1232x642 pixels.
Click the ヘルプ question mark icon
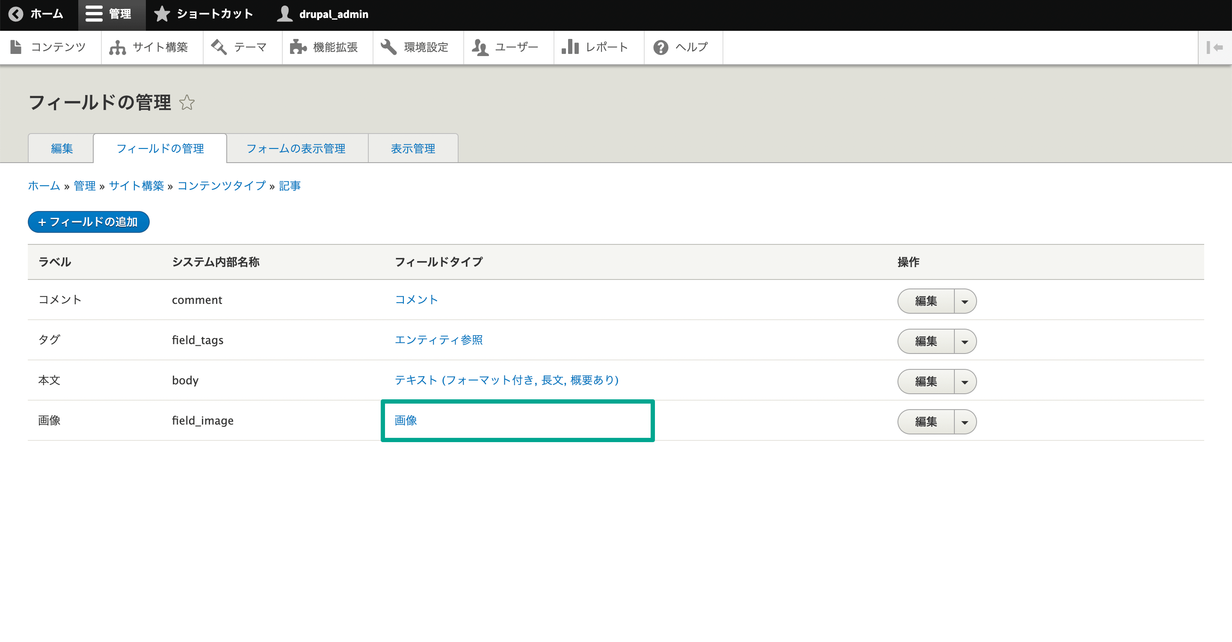(660, 48)
